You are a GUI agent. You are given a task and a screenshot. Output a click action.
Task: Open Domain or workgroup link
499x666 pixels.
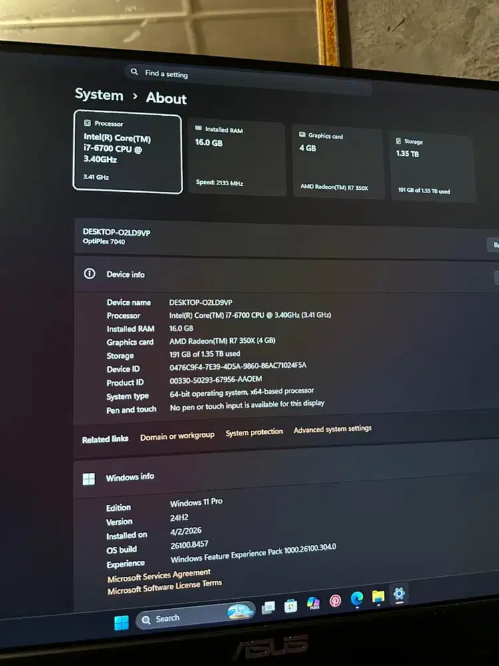point(178,436)
